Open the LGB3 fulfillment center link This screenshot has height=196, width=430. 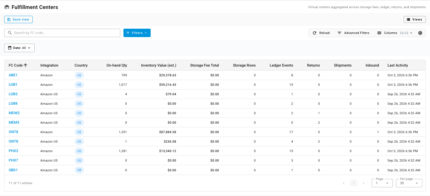click(13, 94)
